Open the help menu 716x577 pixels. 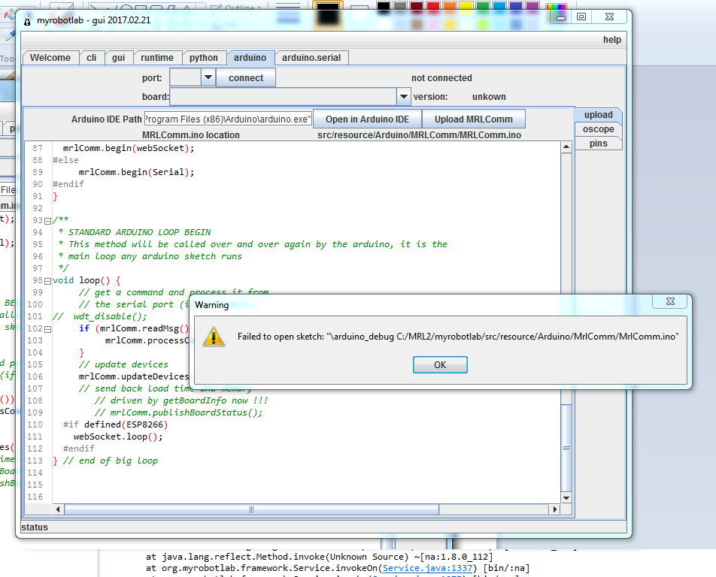612,40
